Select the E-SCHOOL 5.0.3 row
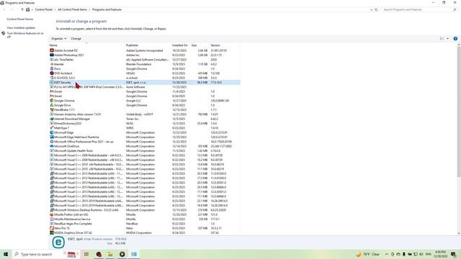 tap(144, 78)
